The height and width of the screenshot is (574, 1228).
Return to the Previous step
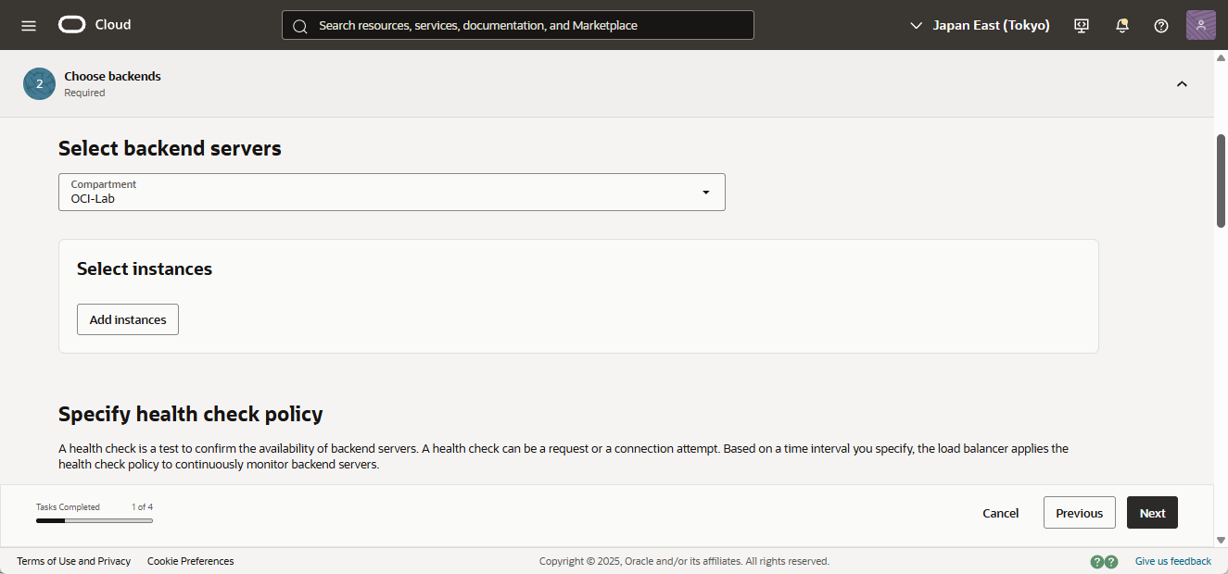click(1079, 513)
